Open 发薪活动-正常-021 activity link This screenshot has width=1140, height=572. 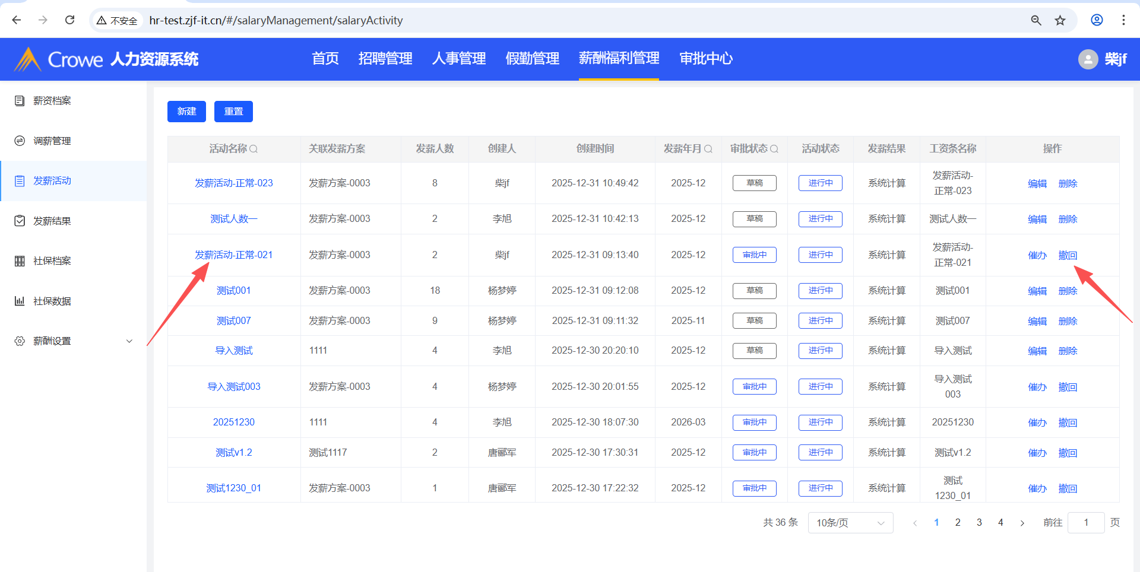coord(233,255)
